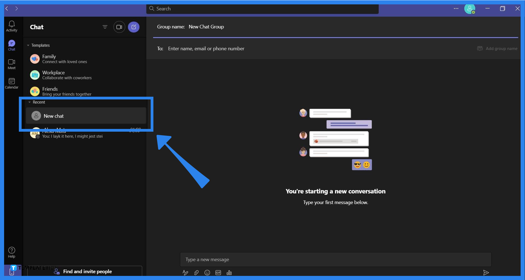Open the New chat compose icon
The height and width of the screenshot is (280, 525).
(134, 27)
